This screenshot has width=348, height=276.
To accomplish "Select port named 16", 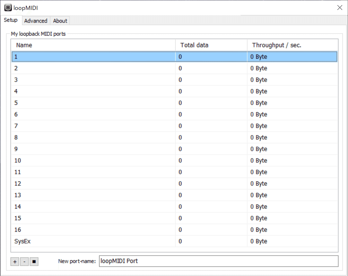I will 174,230.
